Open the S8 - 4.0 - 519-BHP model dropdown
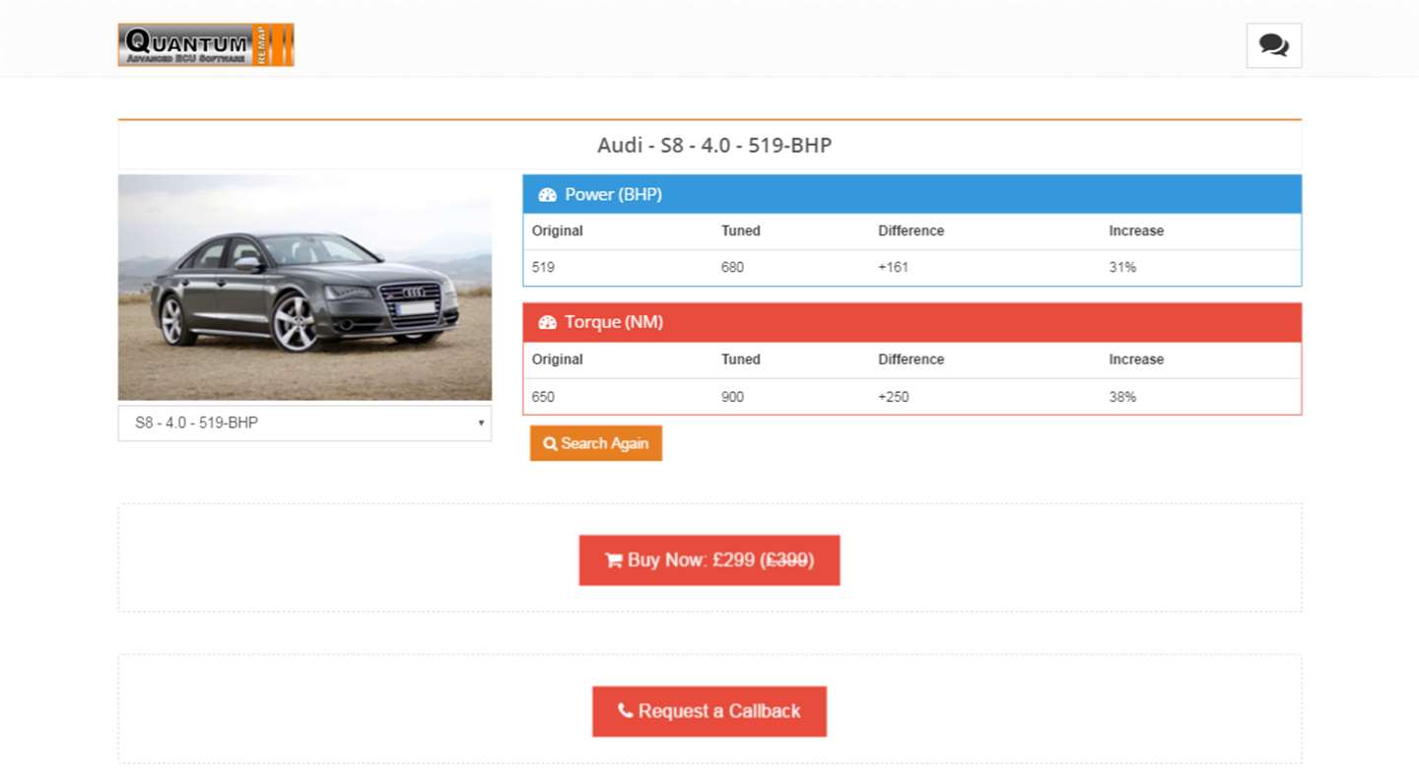 tap(304, 423)
